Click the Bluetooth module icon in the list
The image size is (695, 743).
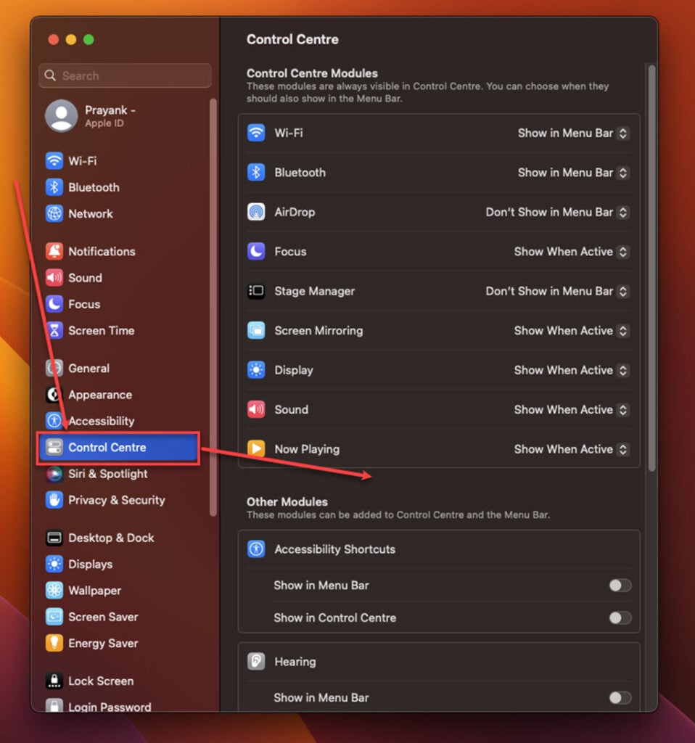[x=256, y=173]
